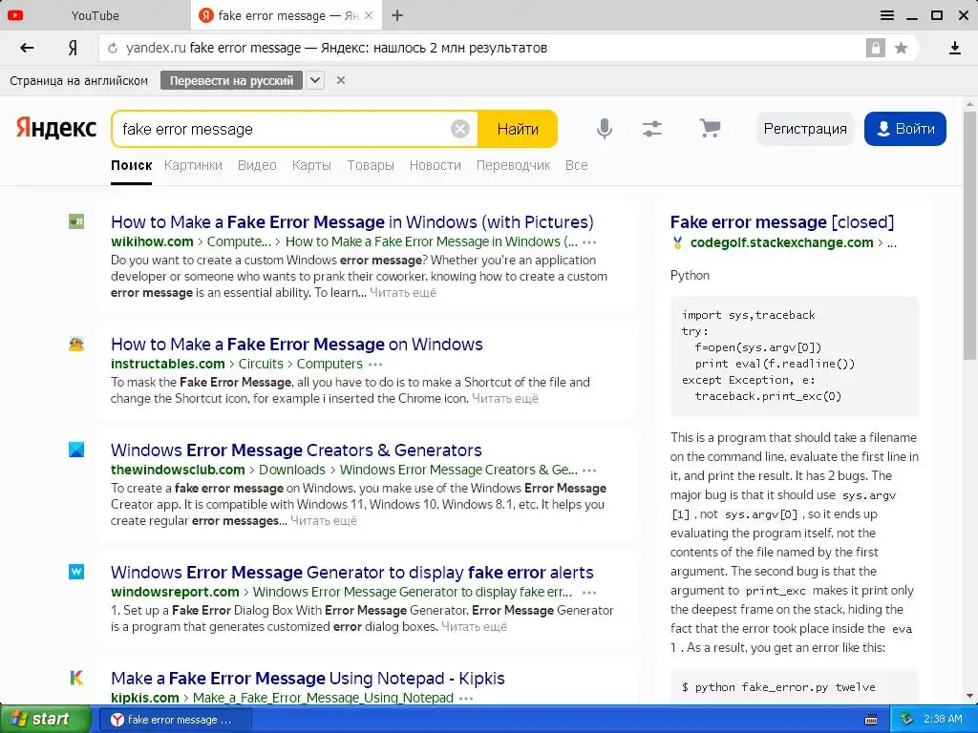This screenshot has height=733, width=978.
Task: Click the browser back arrow
Action: (x=27, y=48)
